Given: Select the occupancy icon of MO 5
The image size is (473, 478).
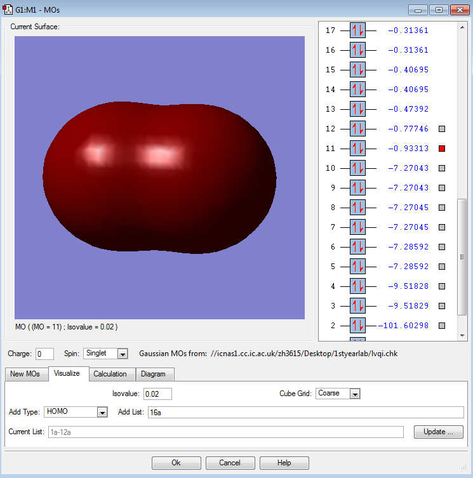Looking at the screenshot, I should point(357,267).
